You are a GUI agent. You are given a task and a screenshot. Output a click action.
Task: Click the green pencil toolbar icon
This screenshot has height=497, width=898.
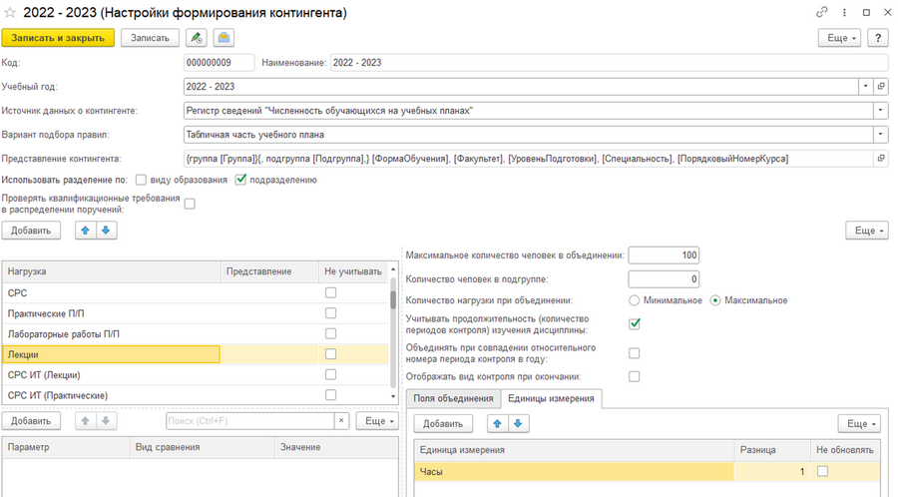tap(197, 38)
